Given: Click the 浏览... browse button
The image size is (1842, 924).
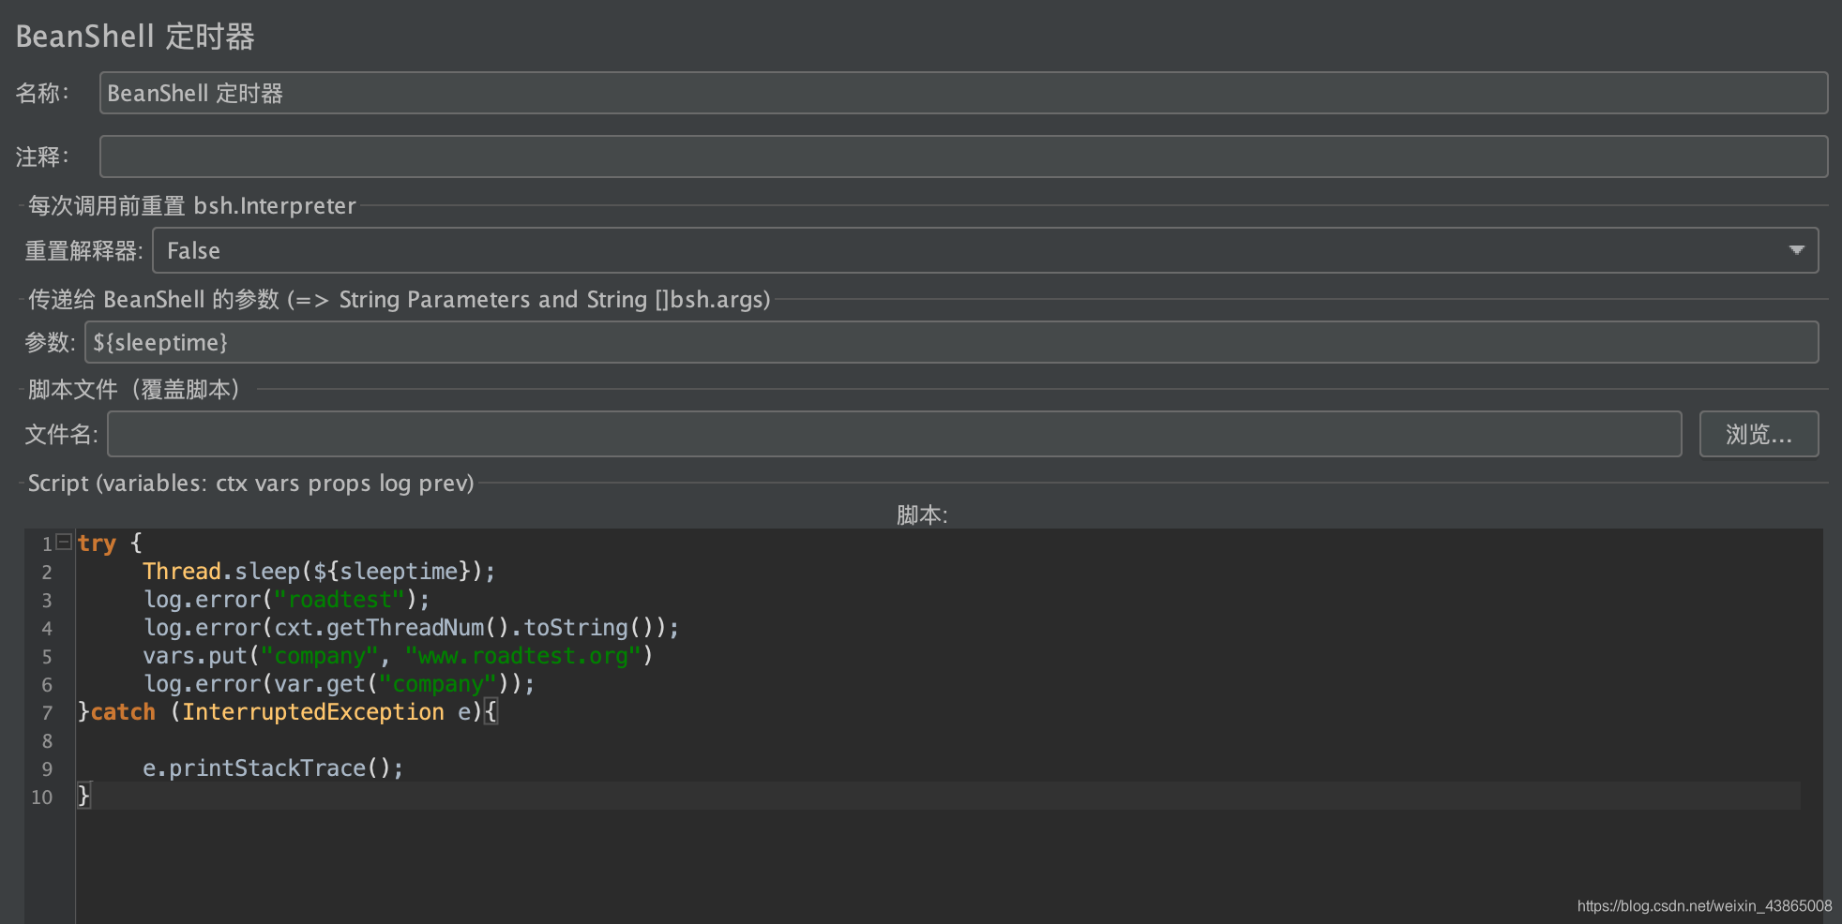Looking at the screenshot, I should tap(1759, 434).
